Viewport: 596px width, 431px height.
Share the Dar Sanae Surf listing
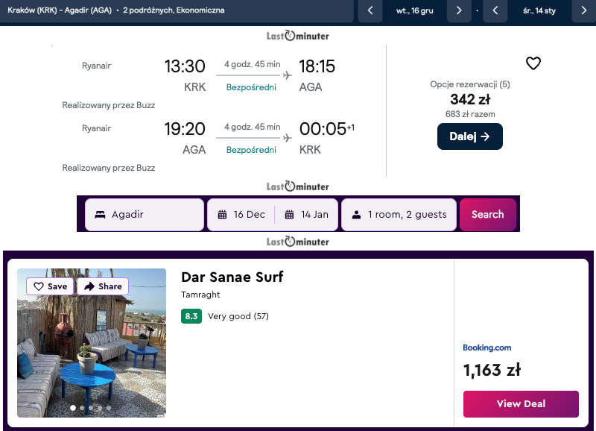point(103,286)
